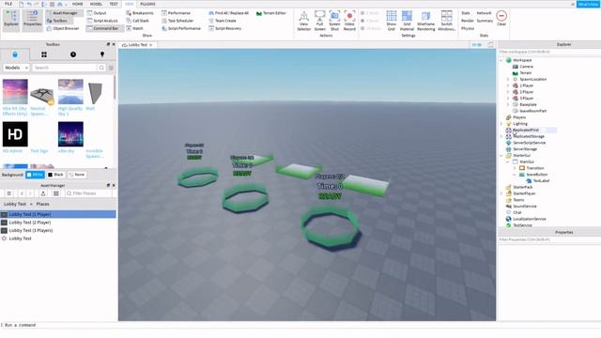Open the Call Stack window
Image resolution: width=601 pixels, height=338 pixels.
pos(138,21)
